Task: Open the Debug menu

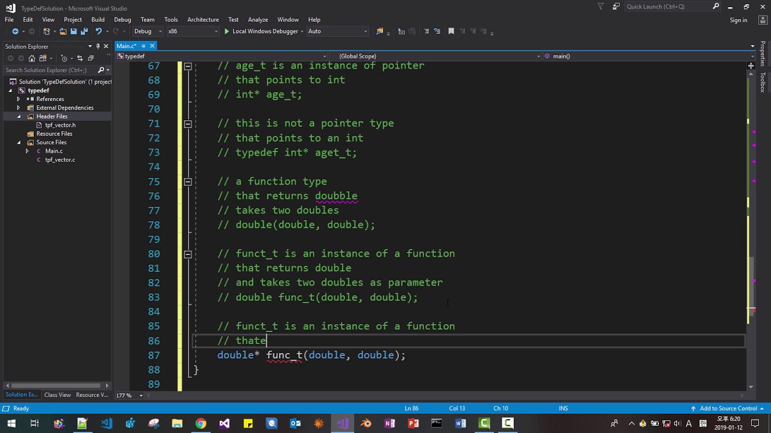Action: point(122,19)
